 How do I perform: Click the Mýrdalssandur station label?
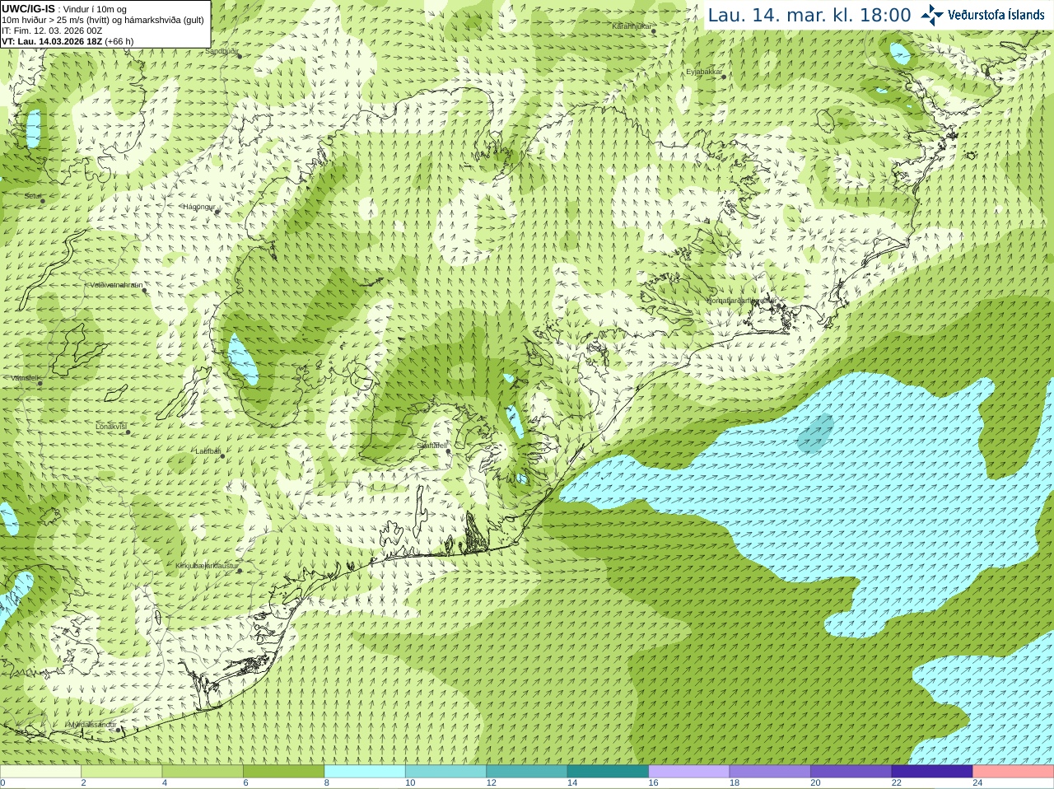click(x=92, y=725)
